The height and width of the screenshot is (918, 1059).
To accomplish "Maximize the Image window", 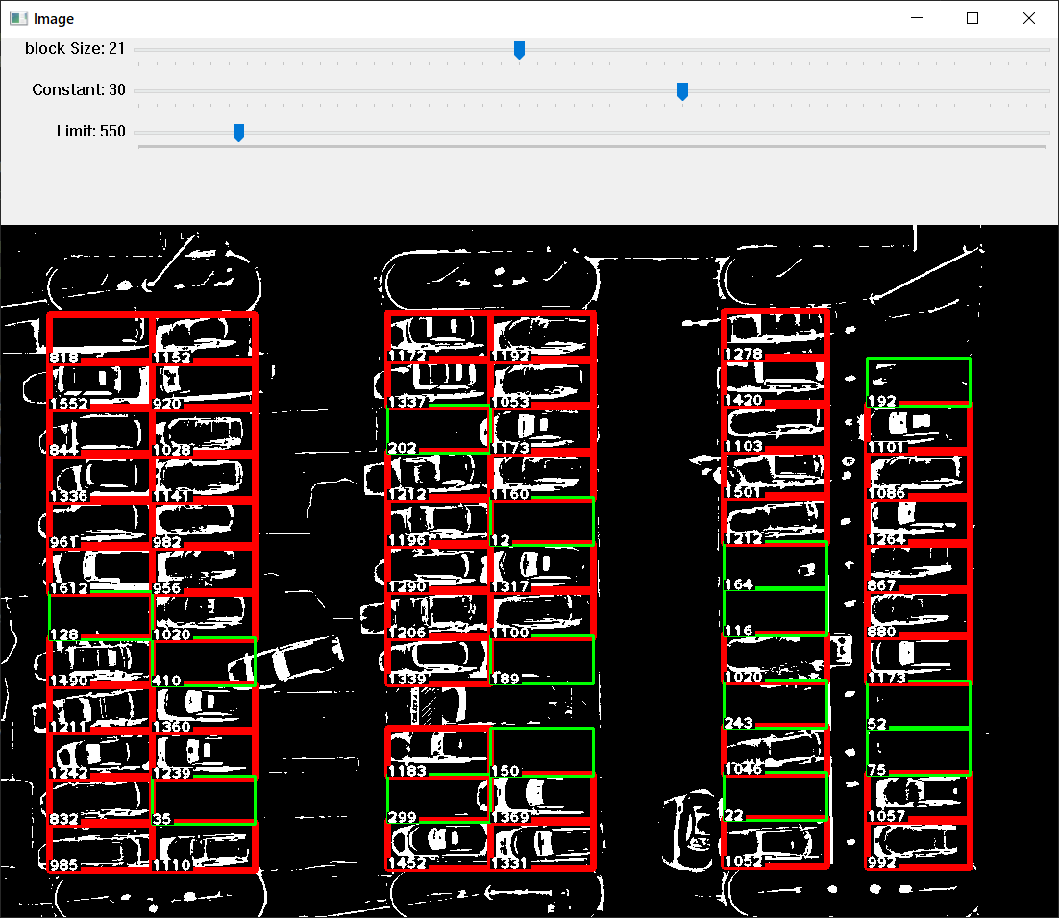I will (x=973, y=18).
